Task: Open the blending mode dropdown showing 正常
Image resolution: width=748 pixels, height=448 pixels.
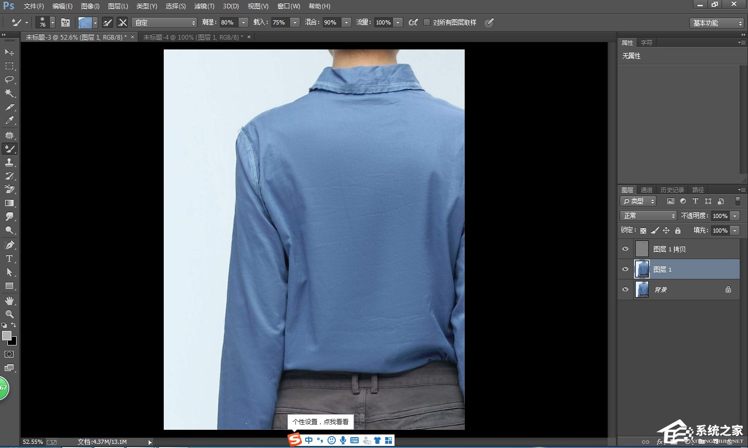Action: [648, 215]
